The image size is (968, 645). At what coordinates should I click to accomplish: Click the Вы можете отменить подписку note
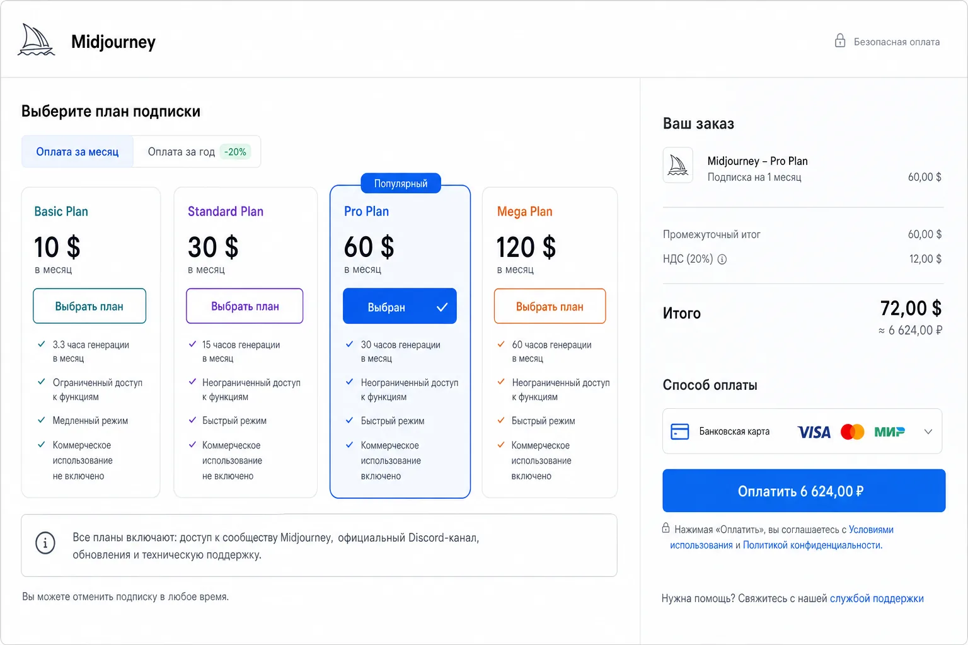coord(125,596)
